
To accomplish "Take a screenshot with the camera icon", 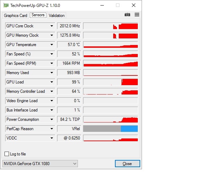I will (127, 15).
